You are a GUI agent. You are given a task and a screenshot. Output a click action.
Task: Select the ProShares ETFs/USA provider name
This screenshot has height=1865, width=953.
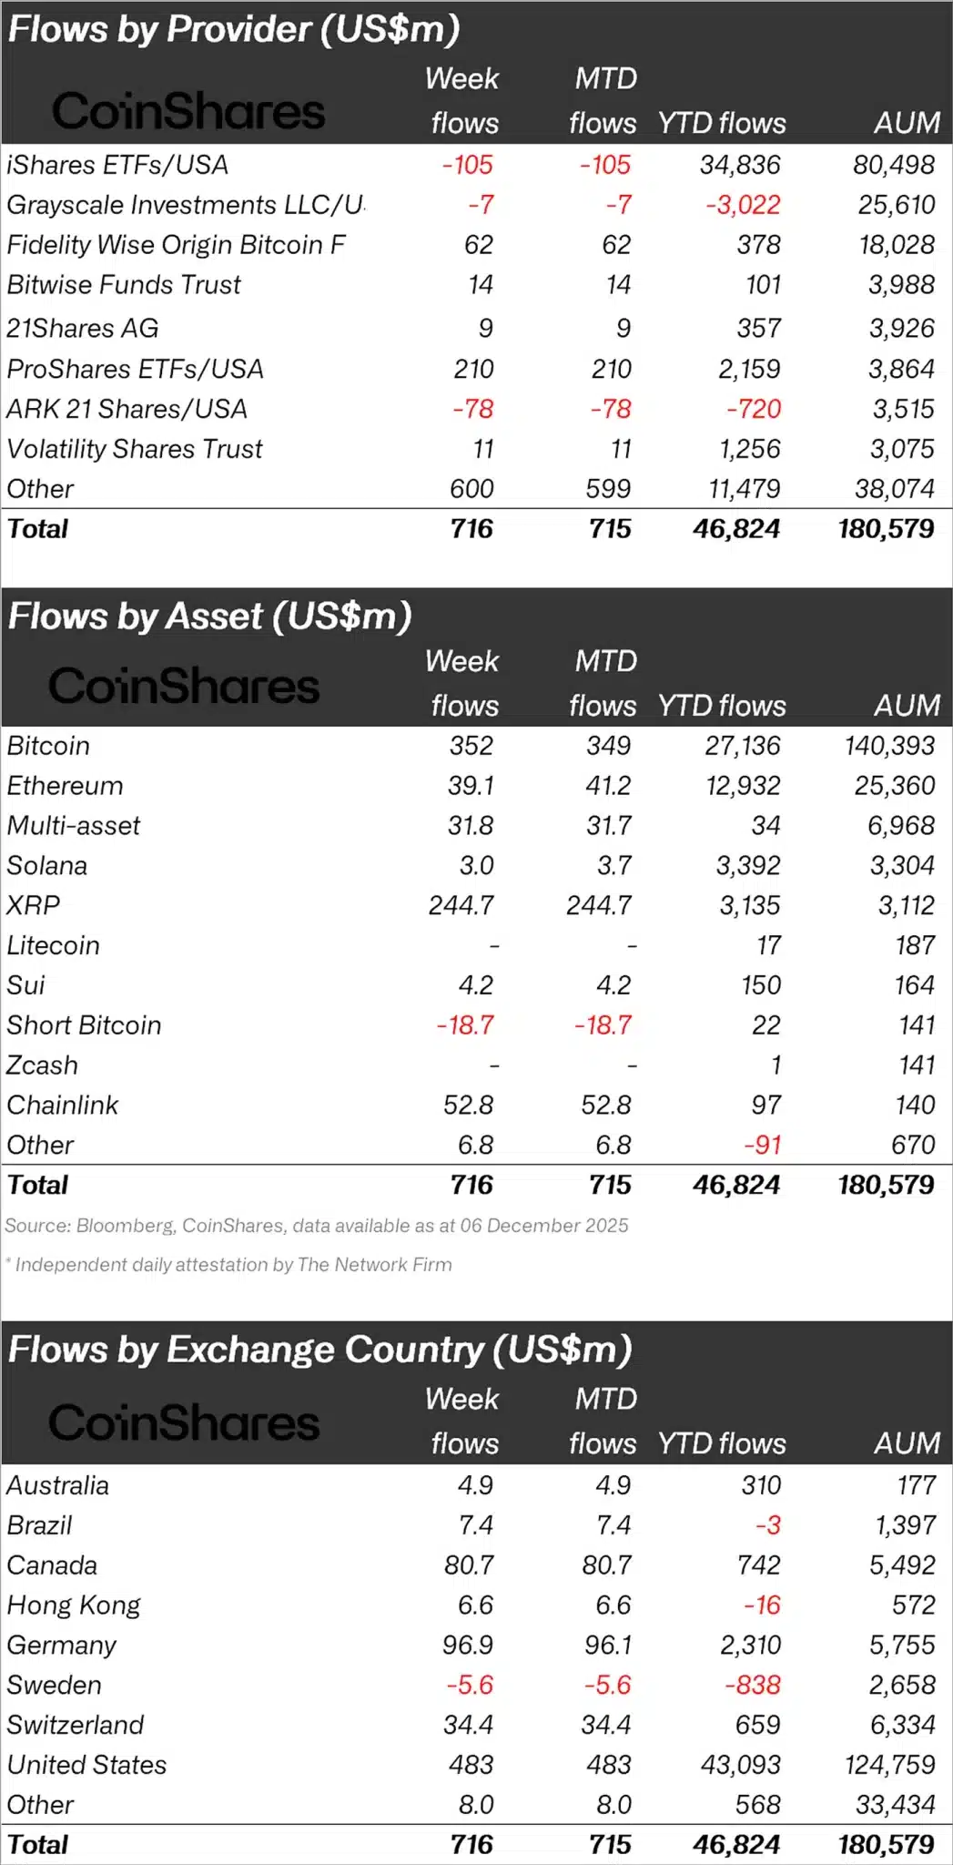coord(135,369)
